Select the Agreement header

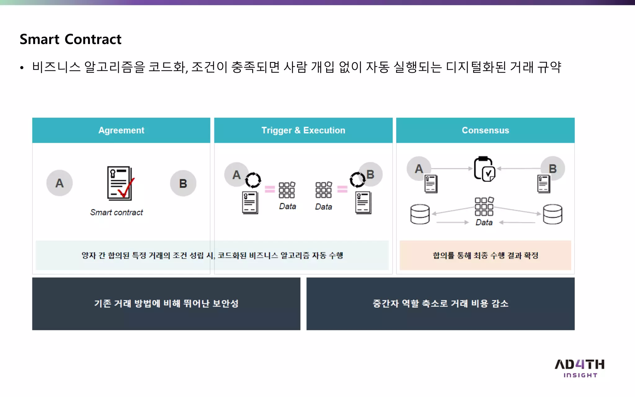click(121, 130)
